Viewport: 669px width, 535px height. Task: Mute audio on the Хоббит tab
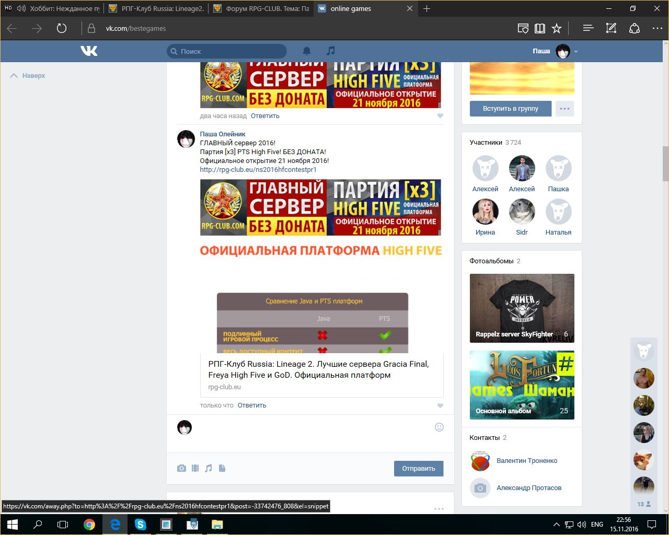coord(21,8)
